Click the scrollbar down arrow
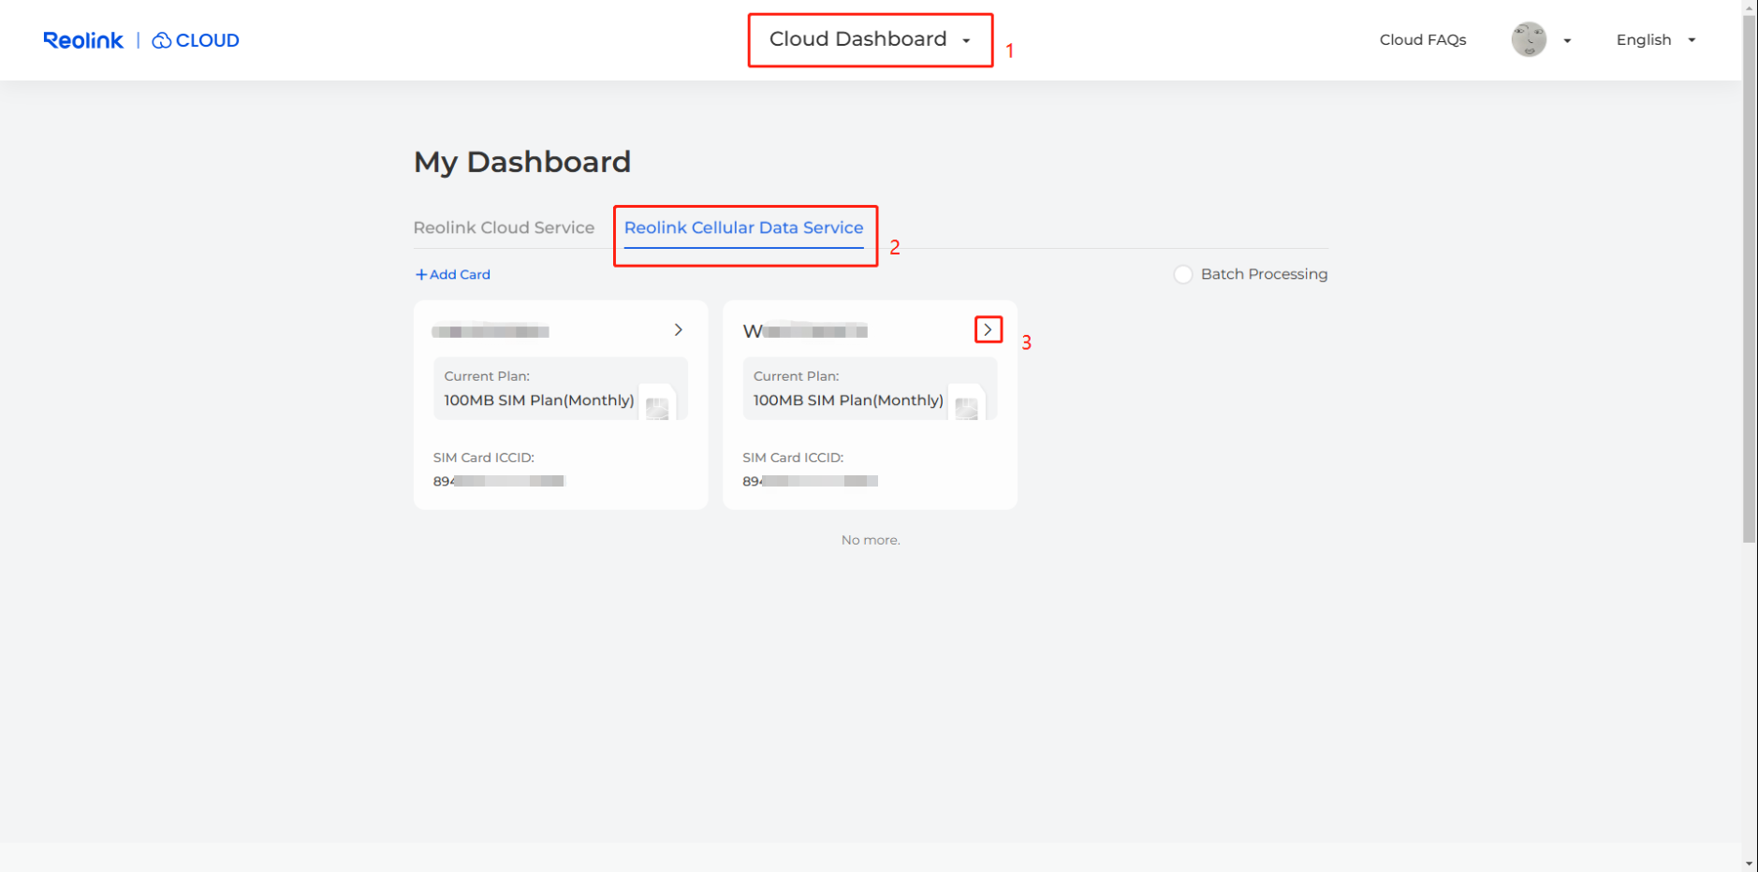 (x=1749, y=864)
